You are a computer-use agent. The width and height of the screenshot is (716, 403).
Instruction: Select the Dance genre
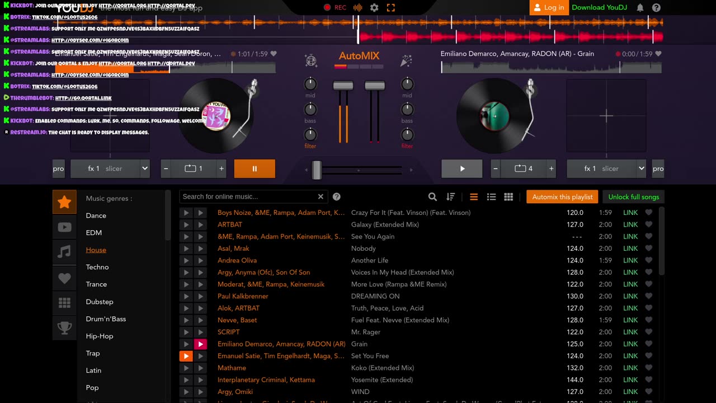pos(96,215)
